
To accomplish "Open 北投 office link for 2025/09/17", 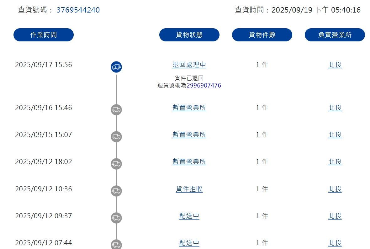I will click(335, 65).
